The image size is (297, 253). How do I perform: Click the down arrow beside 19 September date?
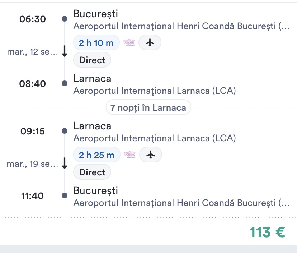pyautogui.click(x=65, y=164)
